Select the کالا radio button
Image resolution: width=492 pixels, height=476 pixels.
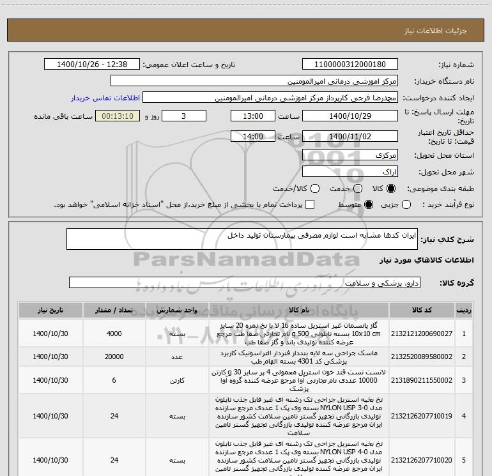(391, 188)
